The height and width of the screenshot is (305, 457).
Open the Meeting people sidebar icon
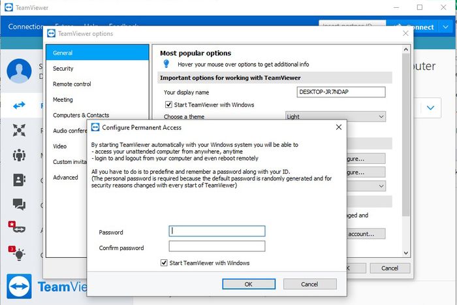click(19, 155)
